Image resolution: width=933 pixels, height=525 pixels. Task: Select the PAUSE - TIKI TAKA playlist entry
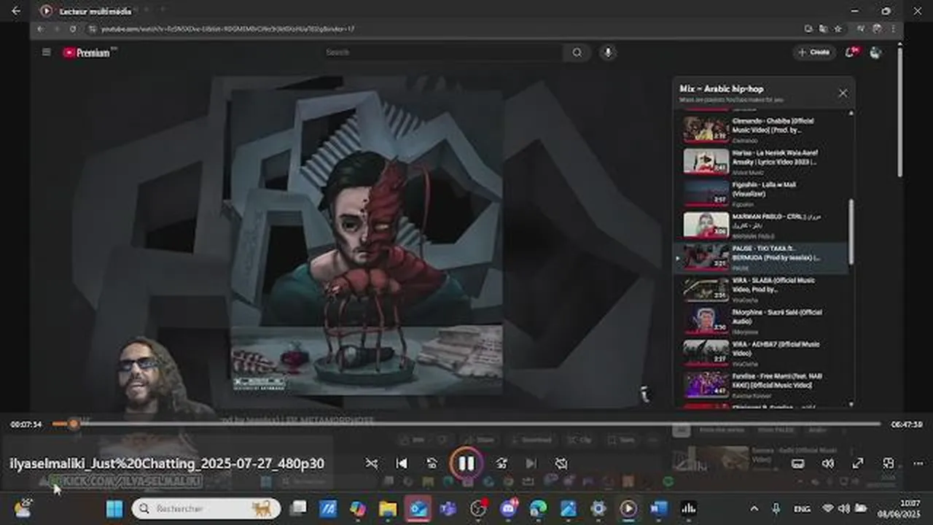[760, 257]
